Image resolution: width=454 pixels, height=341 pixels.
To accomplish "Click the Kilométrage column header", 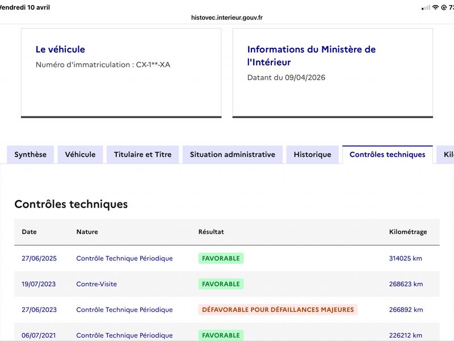I will (x=408, y=232).
